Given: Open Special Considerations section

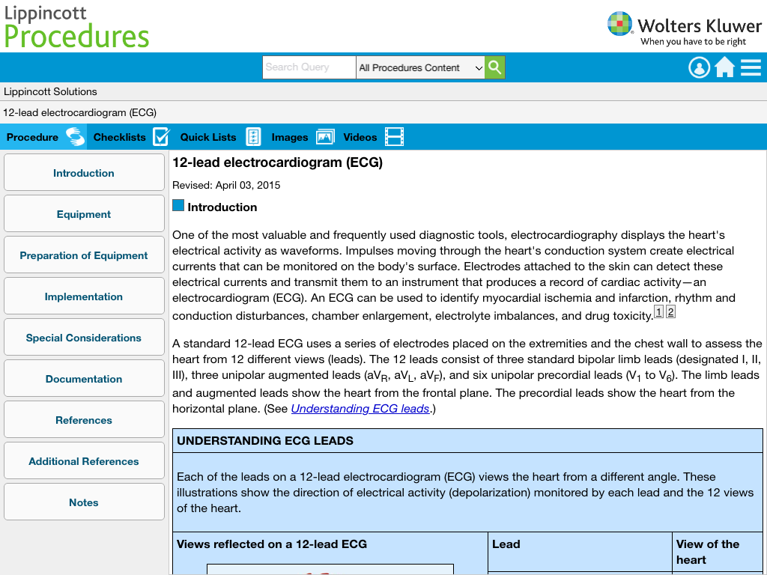Looking at the screenshot, I should tap(84, 338).
